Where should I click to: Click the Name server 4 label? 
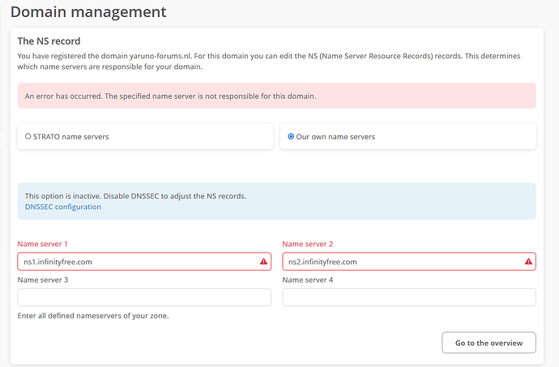pyautogui.click(x=308, y=280)
